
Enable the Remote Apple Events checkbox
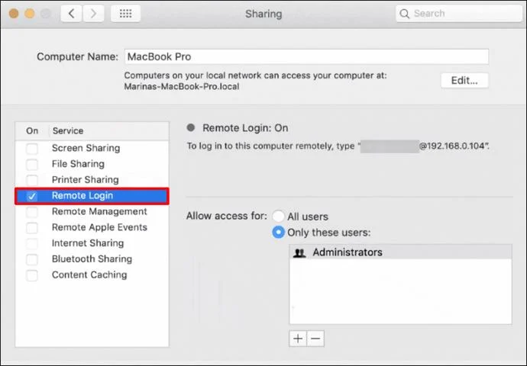tap(32, 227)
